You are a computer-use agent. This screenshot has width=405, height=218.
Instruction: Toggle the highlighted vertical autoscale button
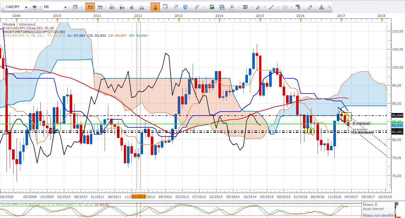(155, 7)
